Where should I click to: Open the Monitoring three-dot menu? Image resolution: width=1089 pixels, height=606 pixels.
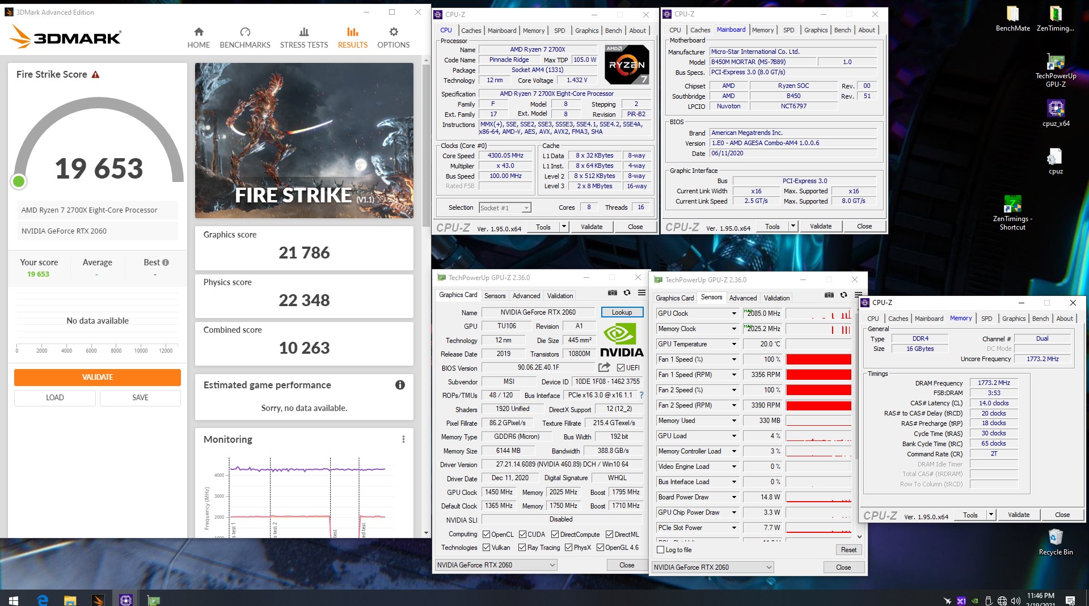coord(403,439)
